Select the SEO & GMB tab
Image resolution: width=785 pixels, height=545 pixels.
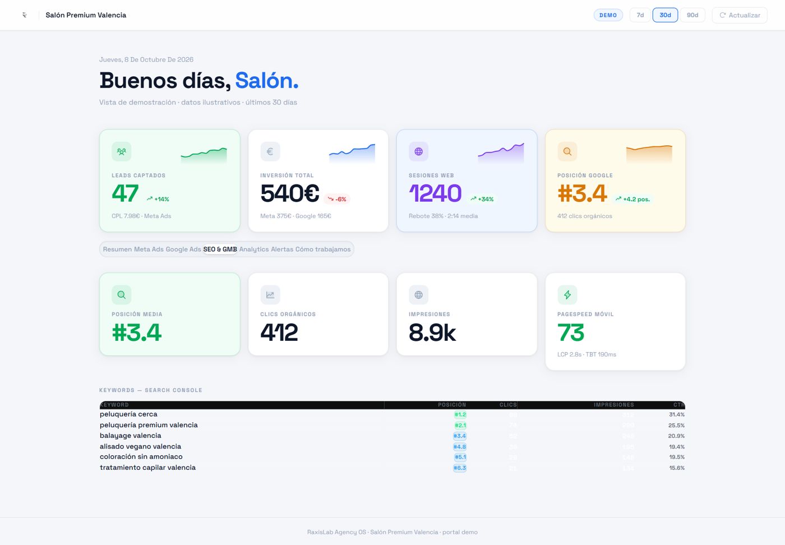point(220,250)
